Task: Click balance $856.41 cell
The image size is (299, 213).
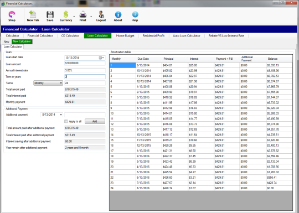Action: 279,178
